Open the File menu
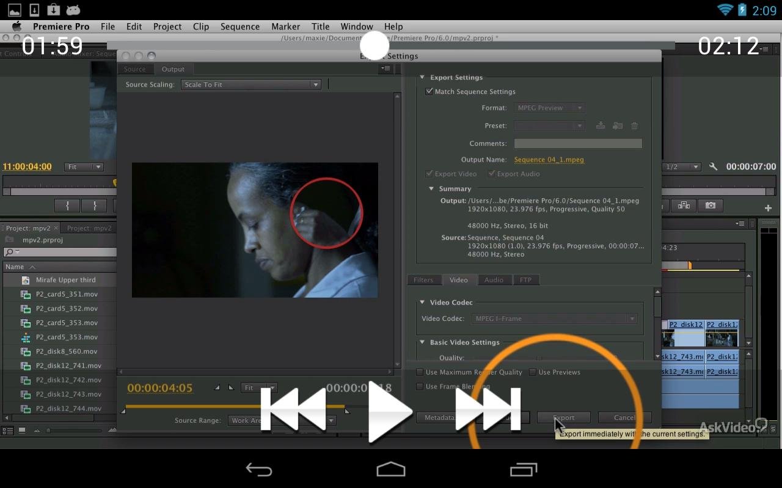Image resolution: width=782 pixels, height=488 pixels. (108, 26)
